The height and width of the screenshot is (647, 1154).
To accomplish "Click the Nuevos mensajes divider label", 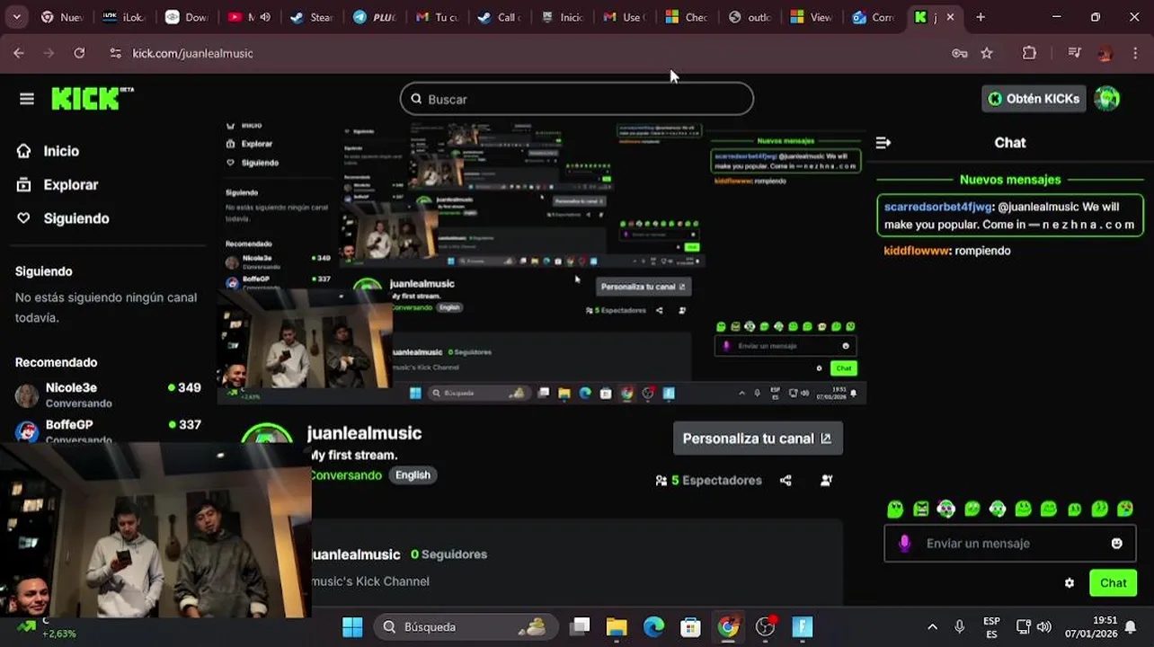I will 1010,180.
